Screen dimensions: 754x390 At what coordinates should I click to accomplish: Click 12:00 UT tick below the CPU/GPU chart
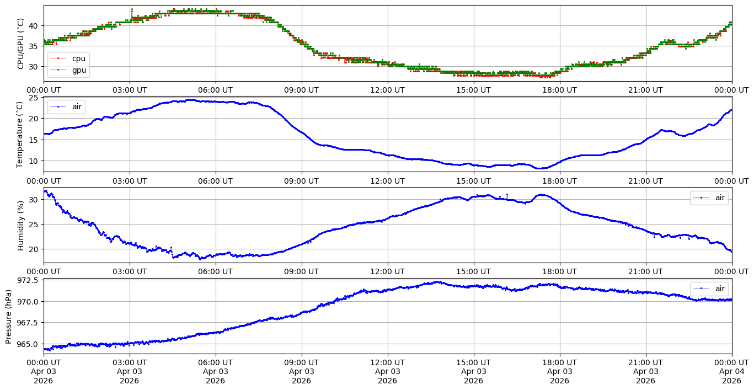387,90
